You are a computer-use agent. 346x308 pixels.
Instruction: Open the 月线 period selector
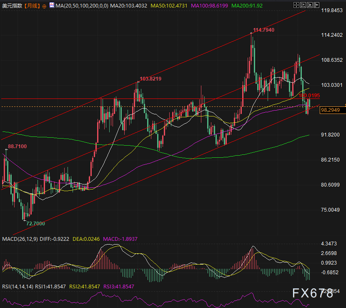click(32, 6)
